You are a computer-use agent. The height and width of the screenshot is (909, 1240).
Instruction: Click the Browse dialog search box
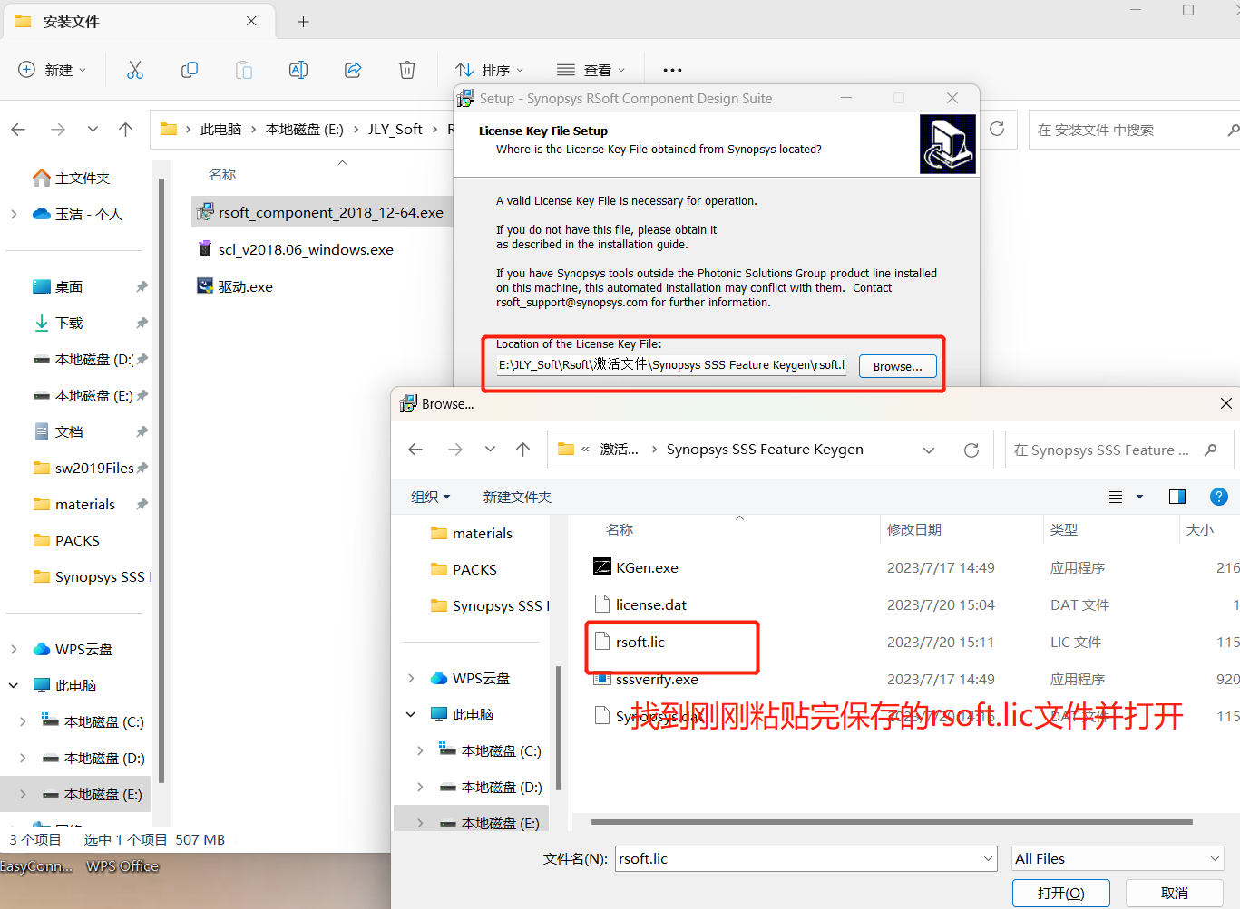pos(1119,450)
